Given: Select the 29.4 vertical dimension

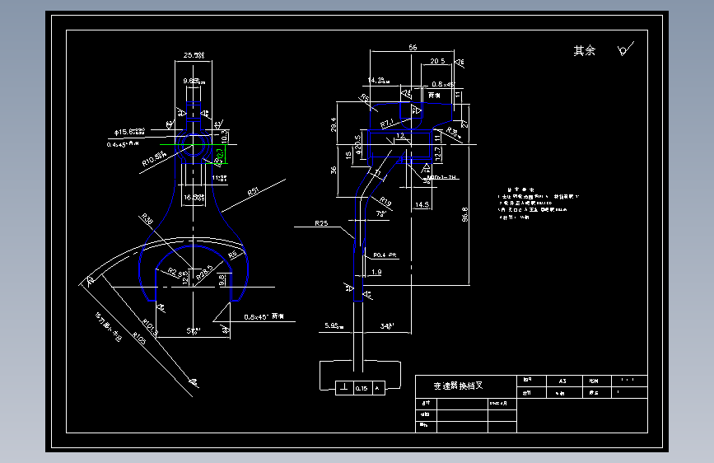Looking at the screenshot, I should pyautogui.click(x=334, y=124).
